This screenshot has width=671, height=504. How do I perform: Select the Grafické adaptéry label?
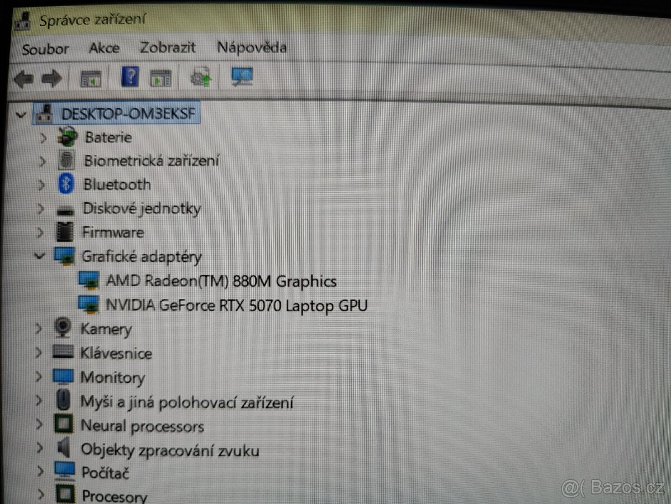coord(142,256)
